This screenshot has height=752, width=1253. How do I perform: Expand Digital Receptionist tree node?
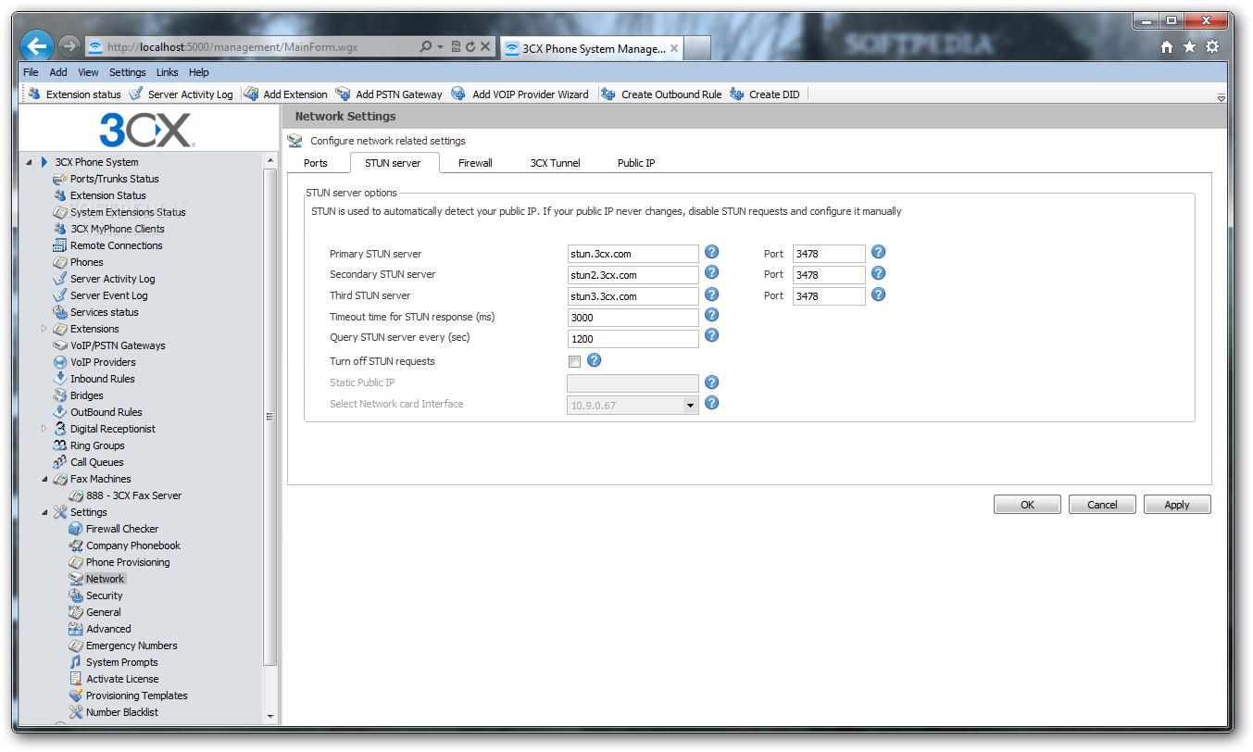coord(44,429)
